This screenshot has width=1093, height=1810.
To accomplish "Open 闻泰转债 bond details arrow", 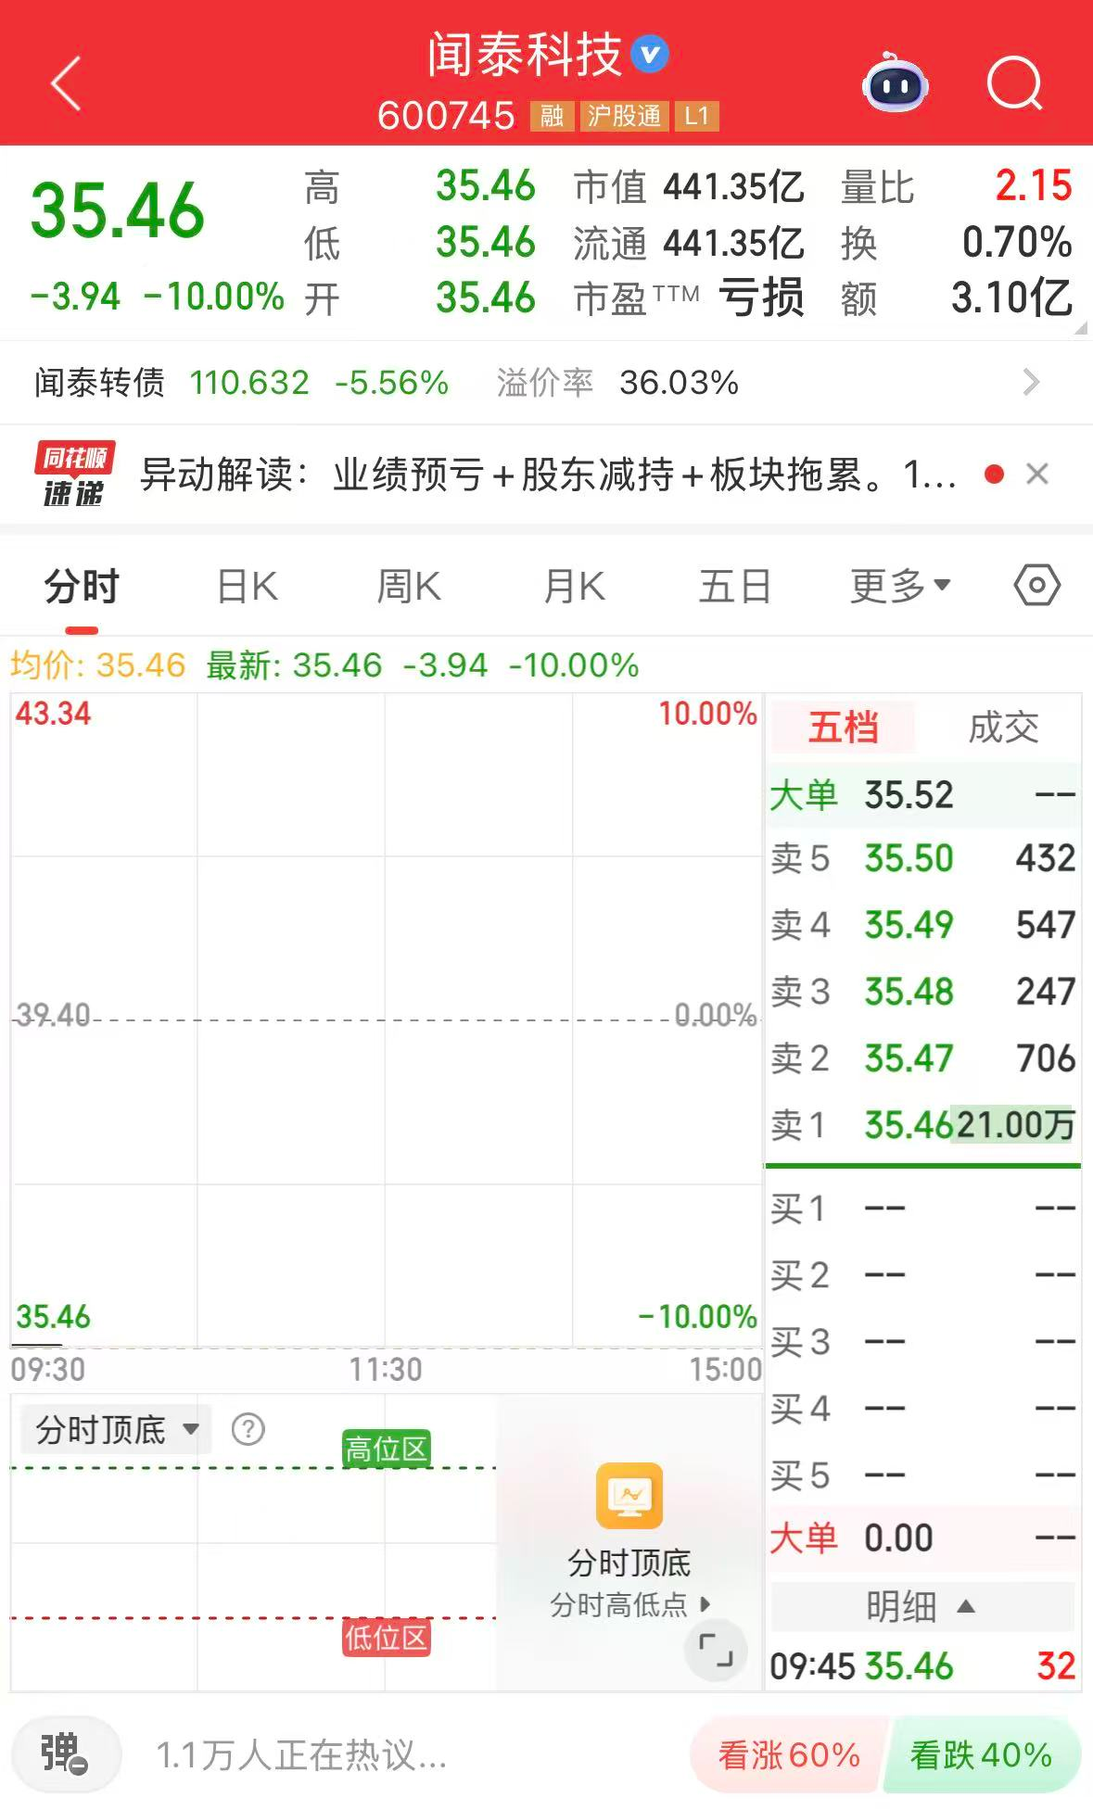I will tap(1031, 382).
